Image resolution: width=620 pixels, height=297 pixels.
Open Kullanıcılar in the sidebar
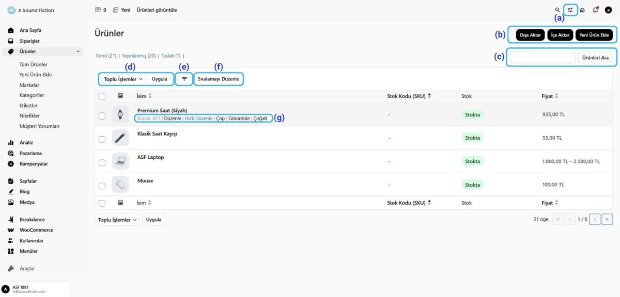click(32, 241)
